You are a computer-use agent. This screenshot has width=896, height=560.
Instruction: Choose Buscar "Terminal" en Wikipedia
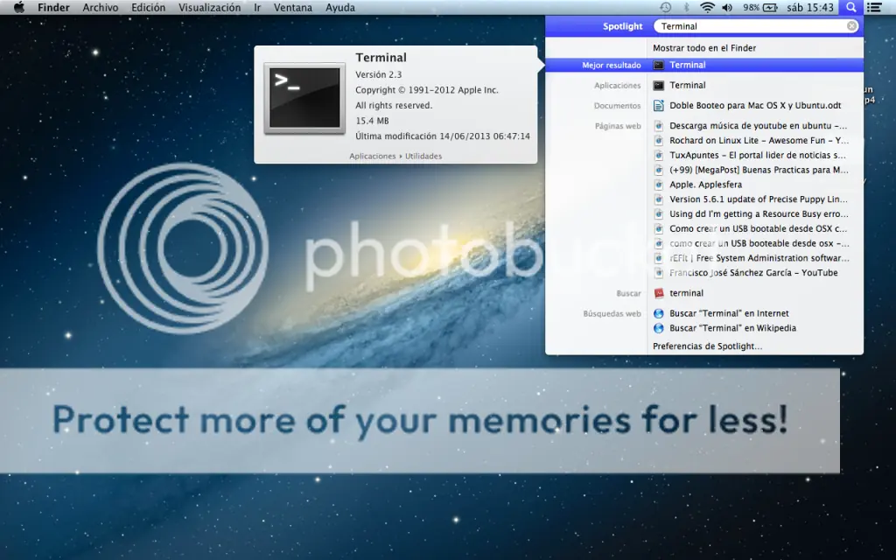(x=732, y=328)
